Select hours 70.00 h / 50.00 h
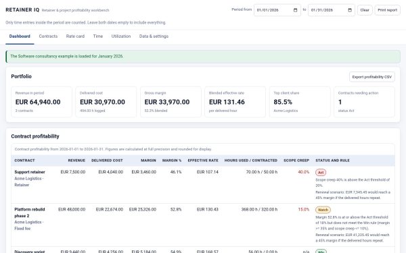This screenshot has height=253, width=406. click(x=261, y=172)
